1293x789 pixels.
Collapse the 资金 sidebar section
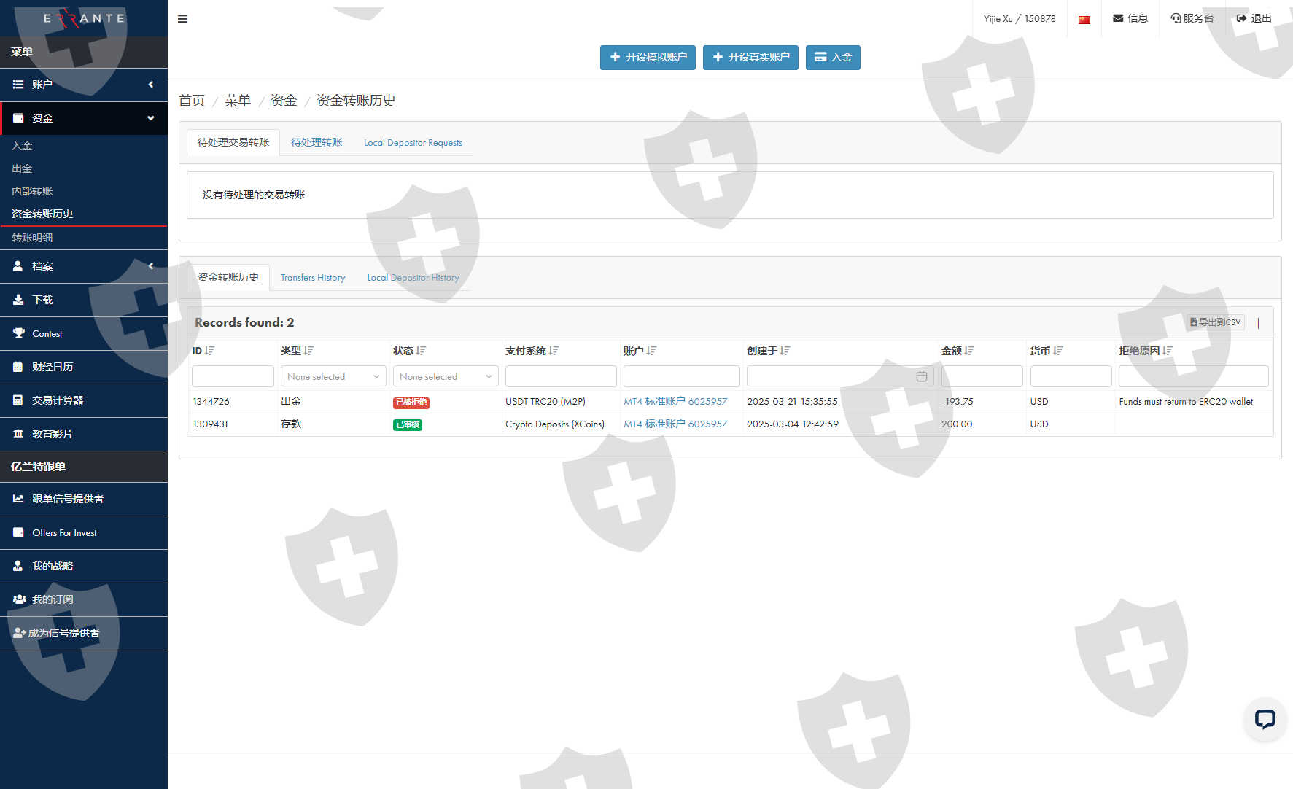pos(84,118)
